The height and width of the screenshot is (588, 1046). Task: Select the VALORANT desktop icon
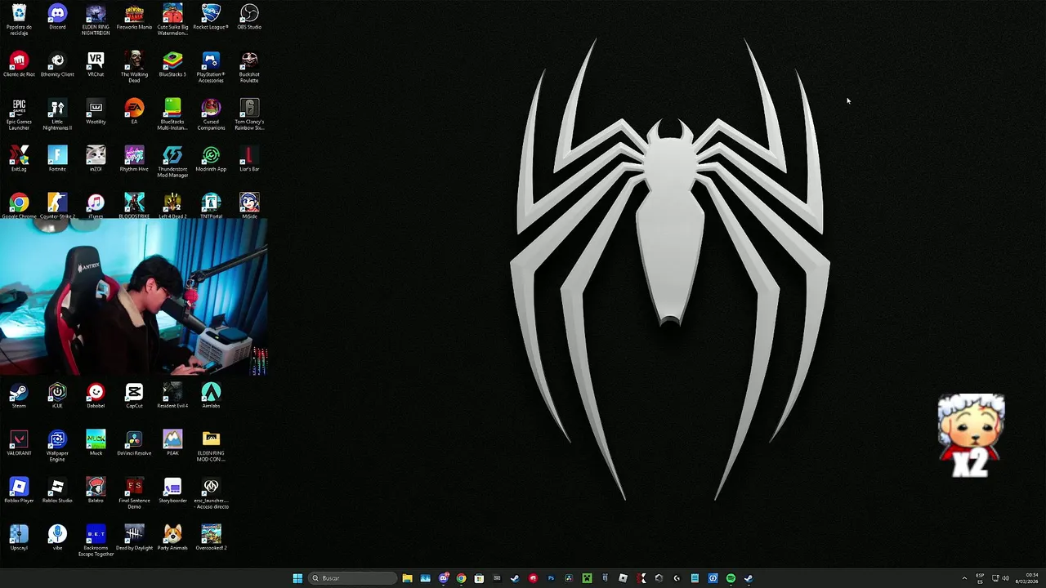tap(19, 443)
